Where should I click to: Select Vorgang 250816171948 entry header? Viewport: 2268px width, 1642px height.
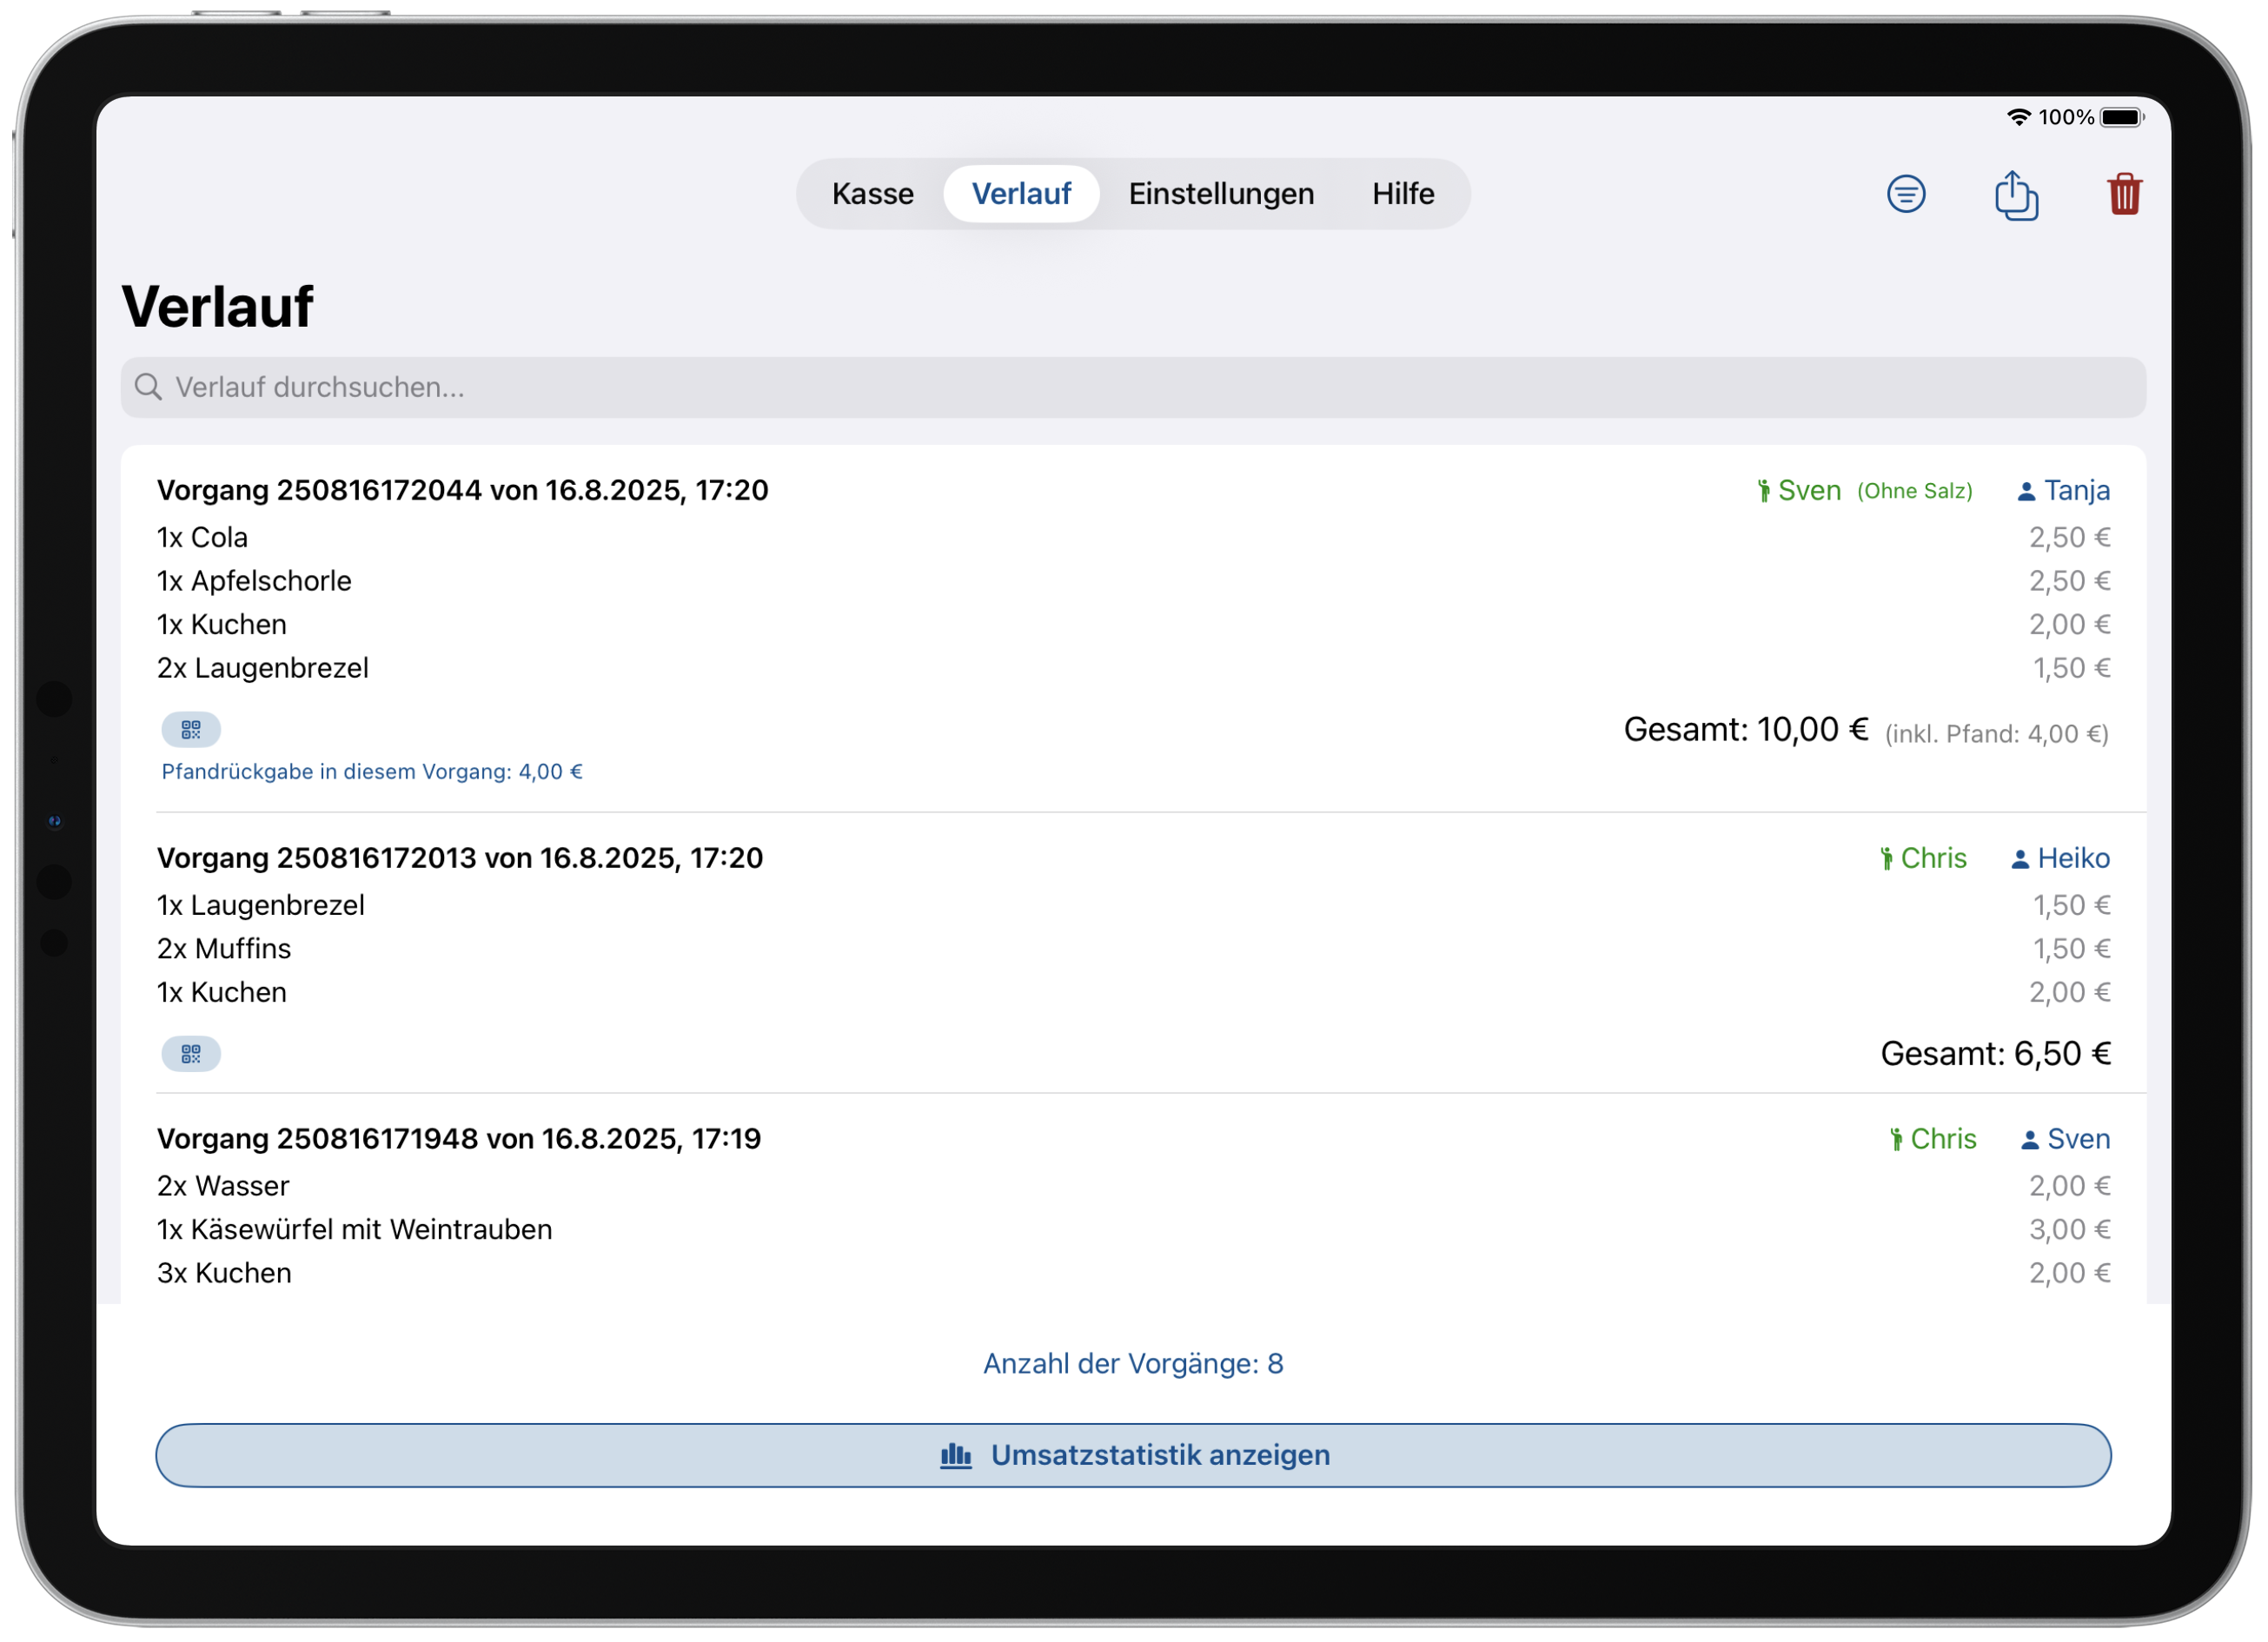pyautogui.click(x=459, y=1138)
